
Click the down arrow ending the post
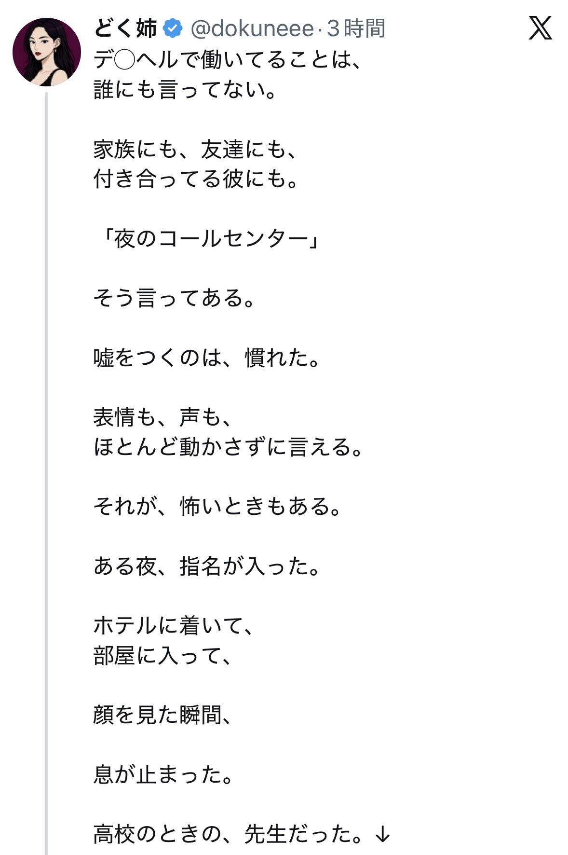382,833
